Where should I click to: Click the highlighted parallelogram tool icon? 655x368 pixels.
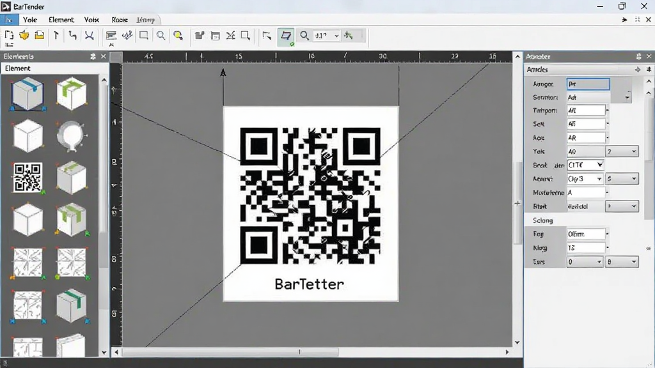pos(286,36)
